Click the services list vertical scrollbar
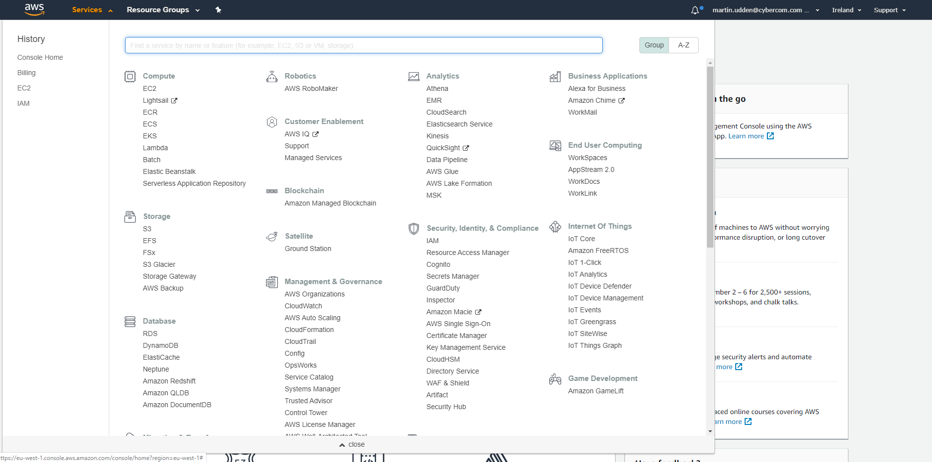 710,158
